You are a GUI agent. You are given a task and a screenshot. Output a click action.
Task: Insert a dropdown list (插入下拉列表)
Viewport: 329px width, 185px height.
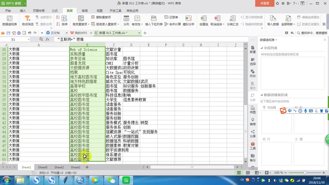click(x=154, y=21)
